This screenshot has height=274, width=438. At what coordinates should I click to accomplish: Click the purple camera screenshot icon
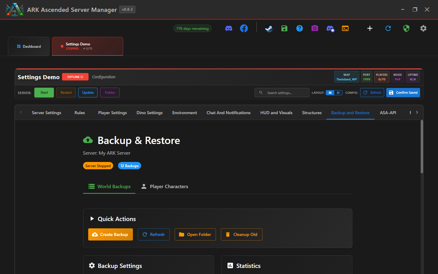point(315,28)
